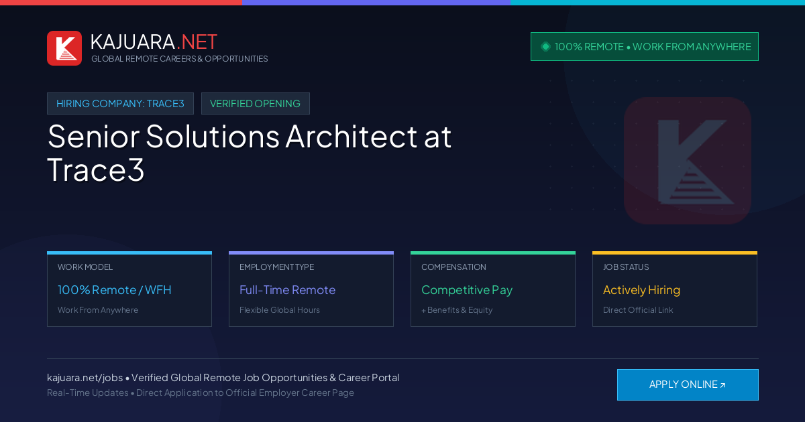
Task: Open the Compensation card
Action: click(493, 289)
